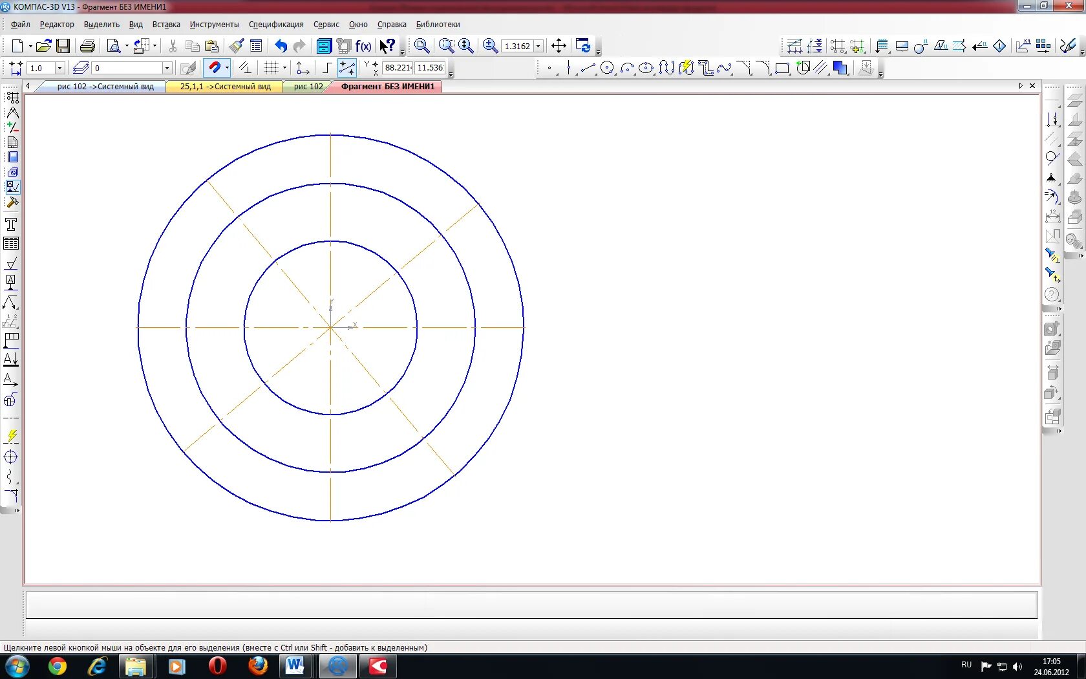Expand the dropdown arrow beside the new document icon
Image resolution: width=1086 pixels, height=679 pixels.
coord(30,46)
